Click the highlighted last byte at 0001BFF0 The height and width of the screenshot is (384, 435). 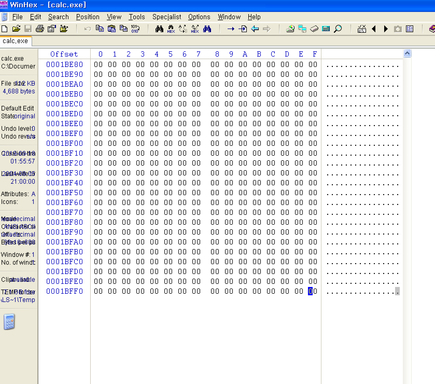coord(313,291)
